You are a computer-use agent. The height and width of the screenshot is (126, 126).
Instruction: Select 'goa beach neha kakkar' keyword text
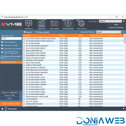(x=36, y=53)
